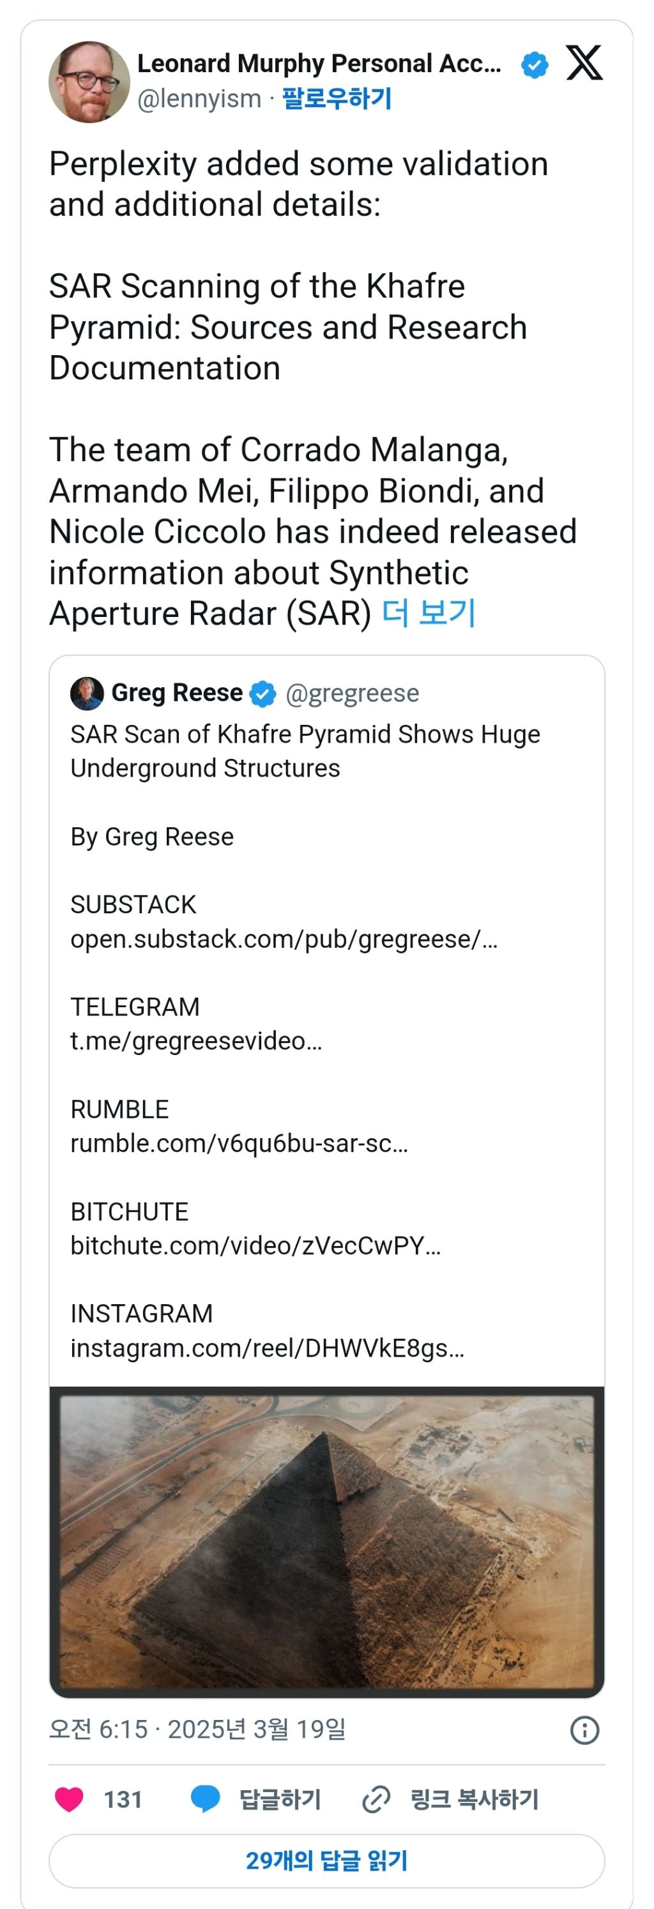Read the 29 replies button

[x=326, y=1860]
